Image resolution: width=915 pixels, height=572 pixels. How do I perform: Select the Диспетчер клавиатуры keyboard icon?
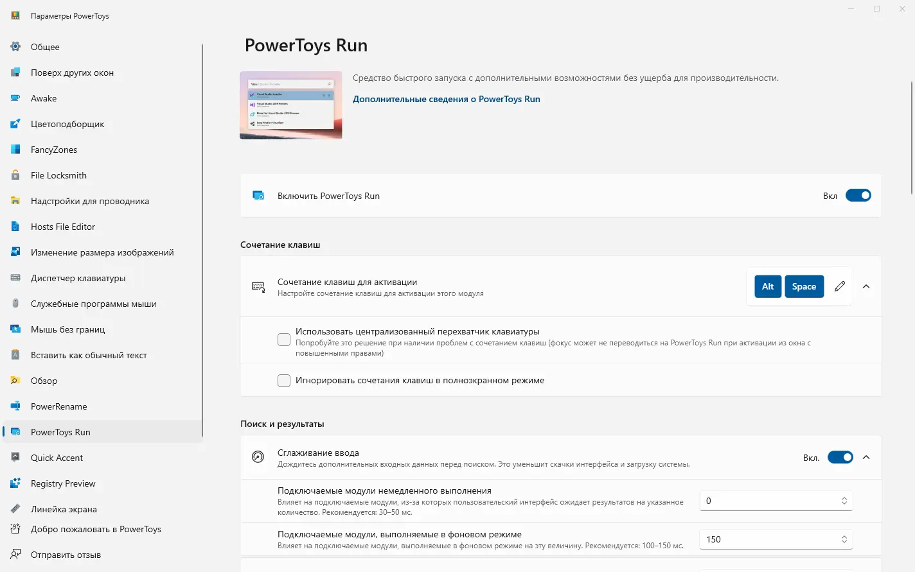[15, 278]
